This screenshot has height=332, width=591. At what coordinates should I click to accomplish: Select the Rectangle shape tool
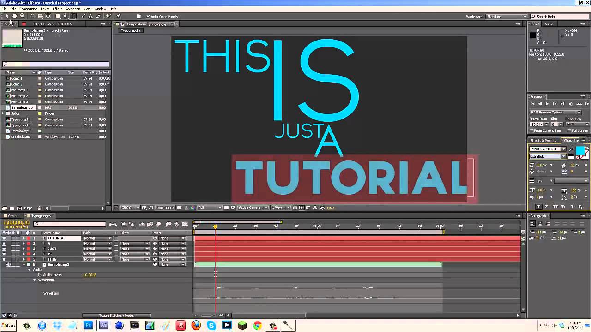tap(58, 16)
